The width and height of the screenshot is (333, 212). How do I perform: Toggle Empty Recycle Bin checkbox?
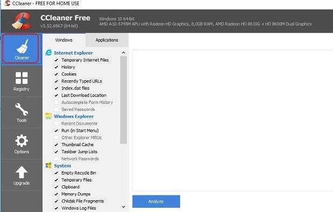56,173
